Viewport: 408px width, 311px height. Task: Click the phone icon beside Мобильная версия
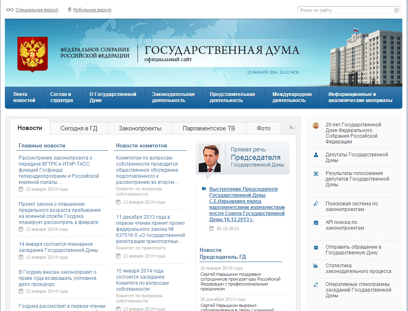point(69,10)
